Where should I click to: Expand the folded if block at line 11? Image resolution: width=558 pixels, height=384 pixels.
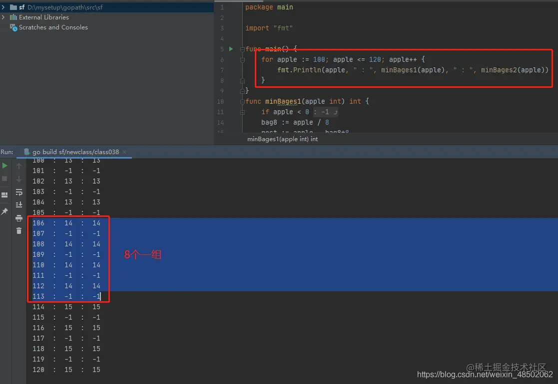[x=242, y=112]
